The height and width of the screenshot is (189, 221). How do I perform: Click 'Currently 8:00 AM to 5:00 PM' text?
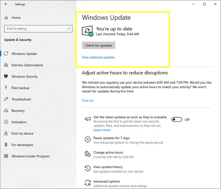click(113, 157)
